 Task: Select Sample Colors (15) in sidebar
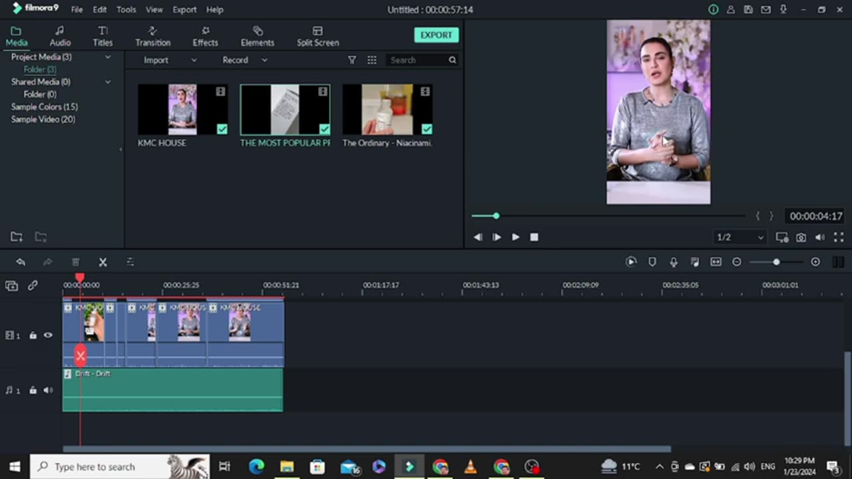(x=45, y=107)
